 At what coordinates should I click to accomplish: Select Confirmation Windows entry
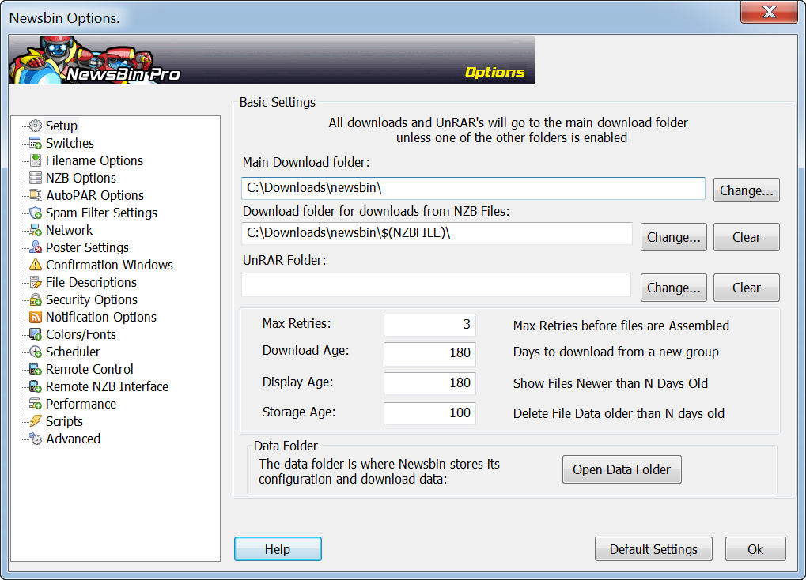[109, 265]
